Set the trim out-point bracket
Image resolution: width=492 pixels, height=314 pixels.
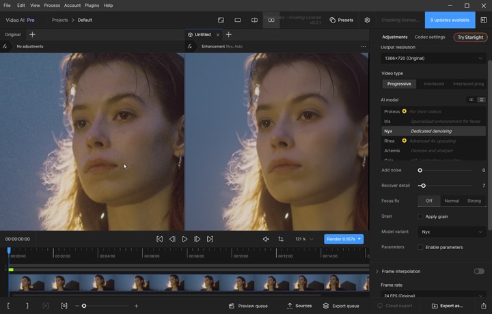[x=27, y=306]
